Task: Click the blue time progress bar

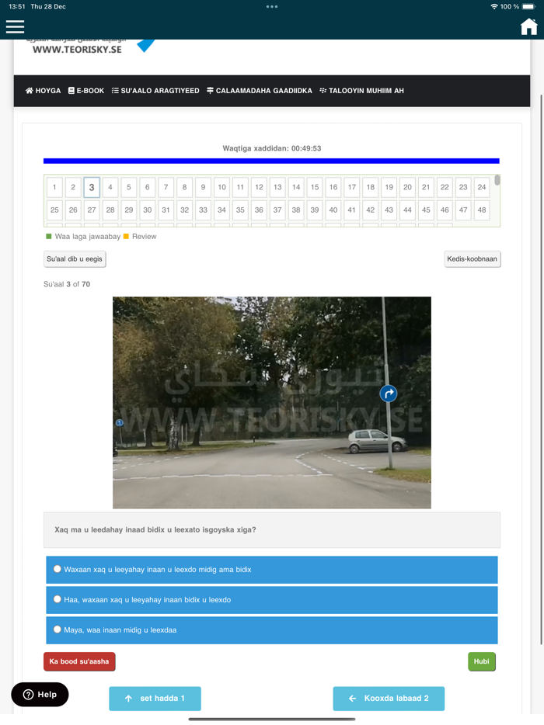Action: tap(271, 161)
